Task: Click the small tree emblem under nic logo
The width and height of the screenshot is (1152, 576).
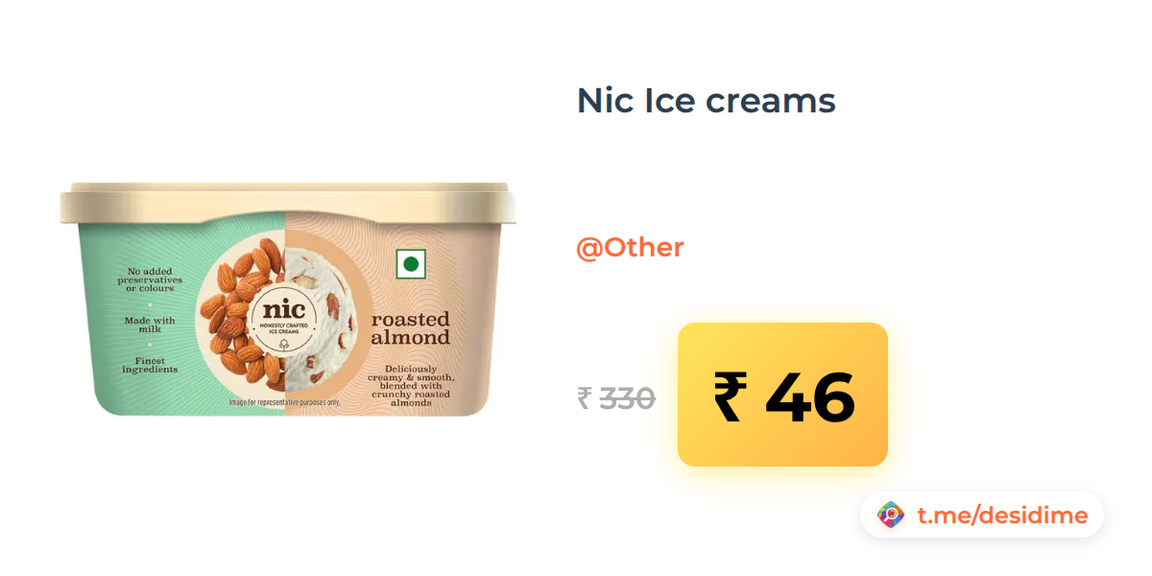Action: point(284,342)
